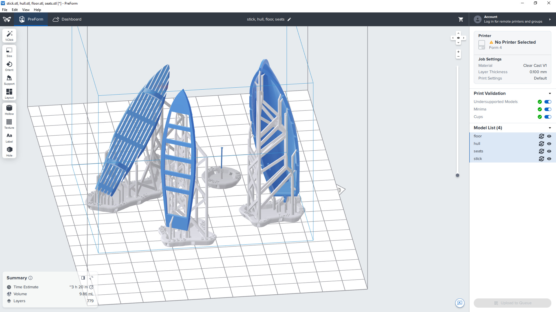Select floor in the Model List
Image resolution: width=556 pixels, height=312 pixels.
pyautogui.click(x=478, y=136)
